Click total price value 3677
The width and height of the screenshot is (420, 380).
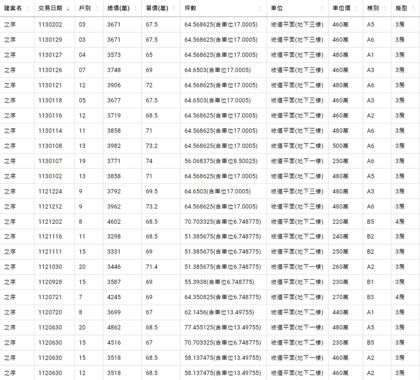tap(114, 100)
